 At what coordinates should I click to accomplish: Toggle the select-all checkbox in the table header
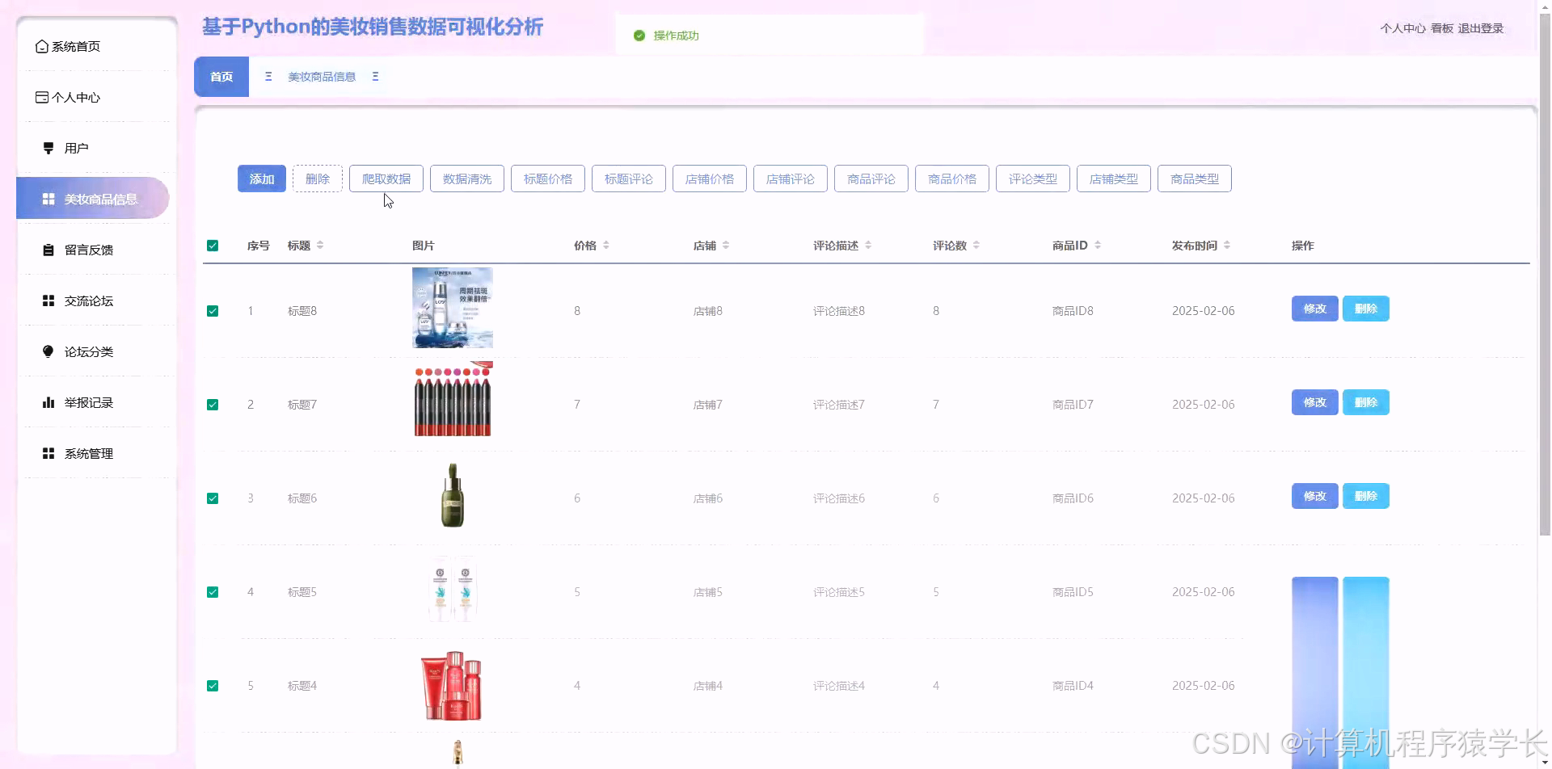[213, 245]
